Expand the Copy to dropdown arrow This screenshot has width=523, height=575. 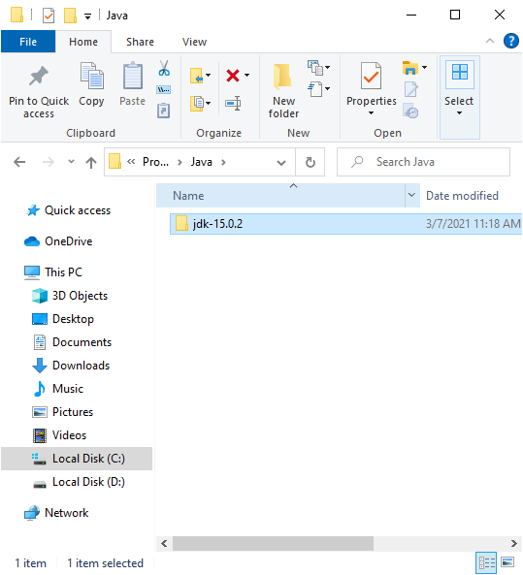pos(208,104)
